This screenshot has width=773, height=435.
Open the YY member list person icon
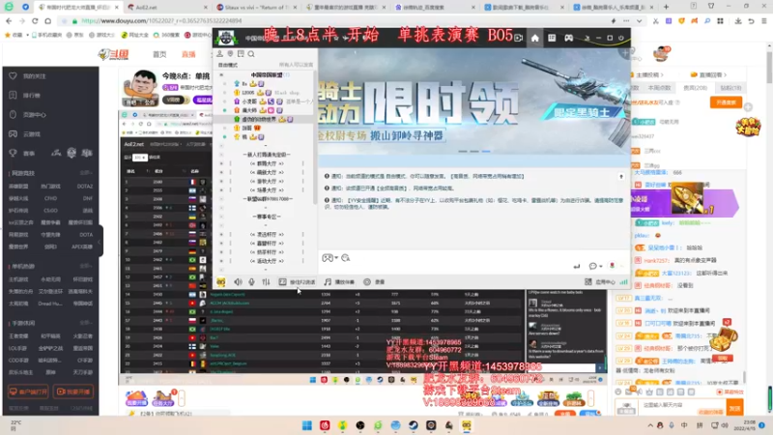220,54
